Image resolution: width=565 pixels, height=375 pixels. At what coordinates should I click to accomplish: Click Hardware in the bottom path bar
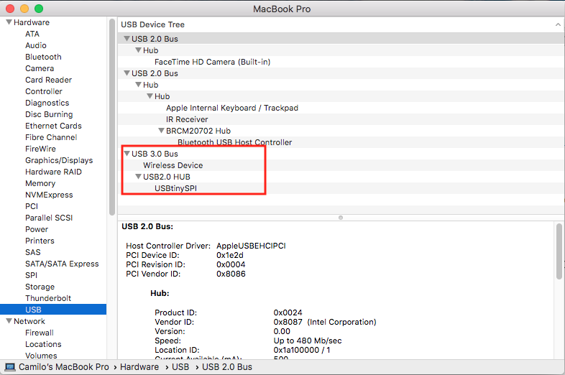pos(139,367)
